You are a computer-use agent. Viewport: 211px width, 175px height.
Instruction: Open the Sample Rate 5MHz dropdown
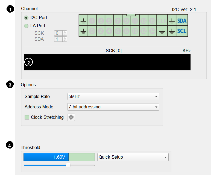click(x=113, y=96)
